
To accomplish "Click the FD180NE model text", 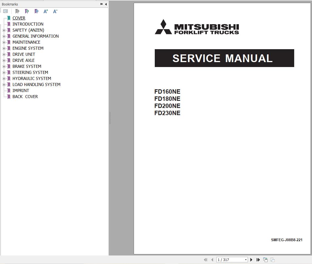I will (x=167, y=99).
